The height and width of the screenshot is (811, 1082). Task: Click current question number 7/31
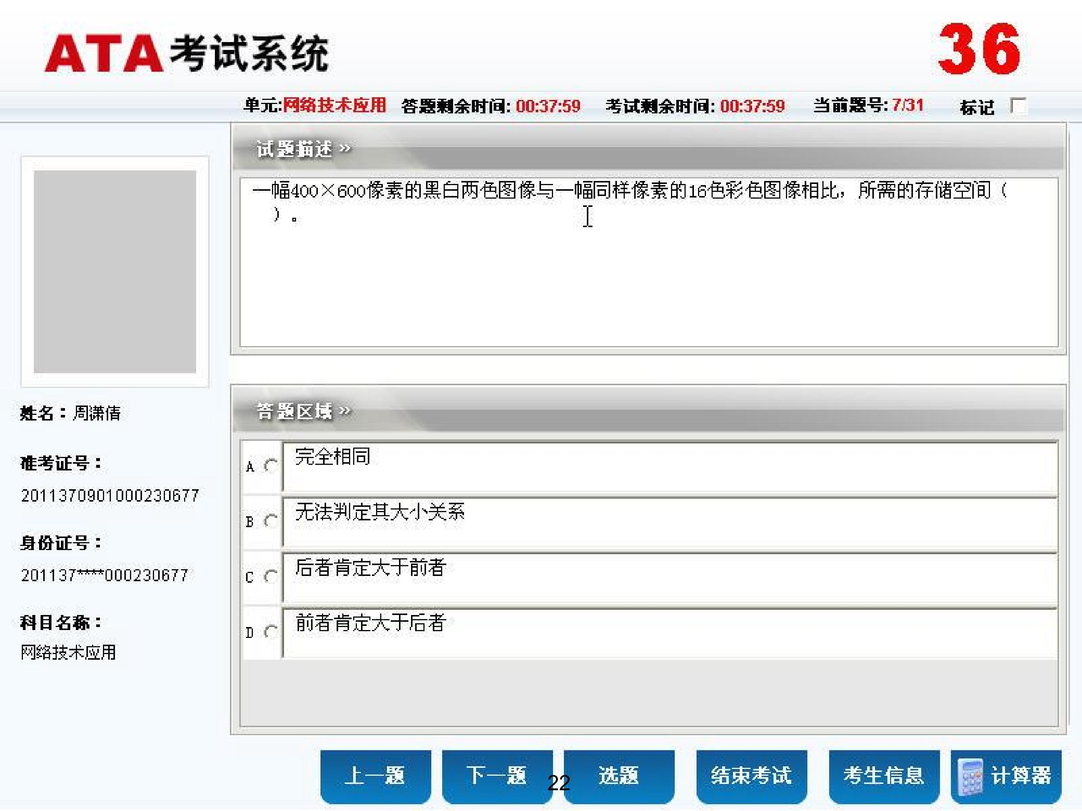click(x=908, y=105)
